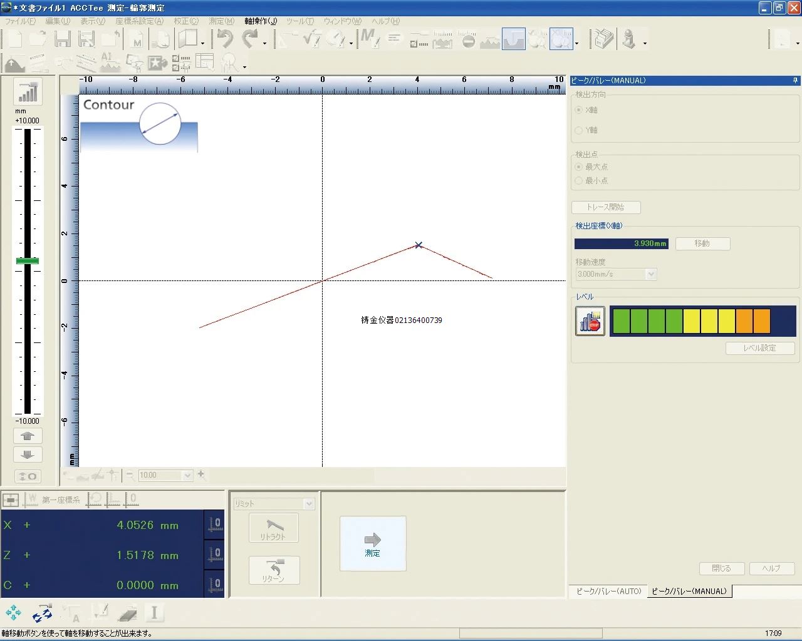The width and height of the screenshot is (802, 641).
Task: Click the level stop icon button
Action: pos(590,321)
